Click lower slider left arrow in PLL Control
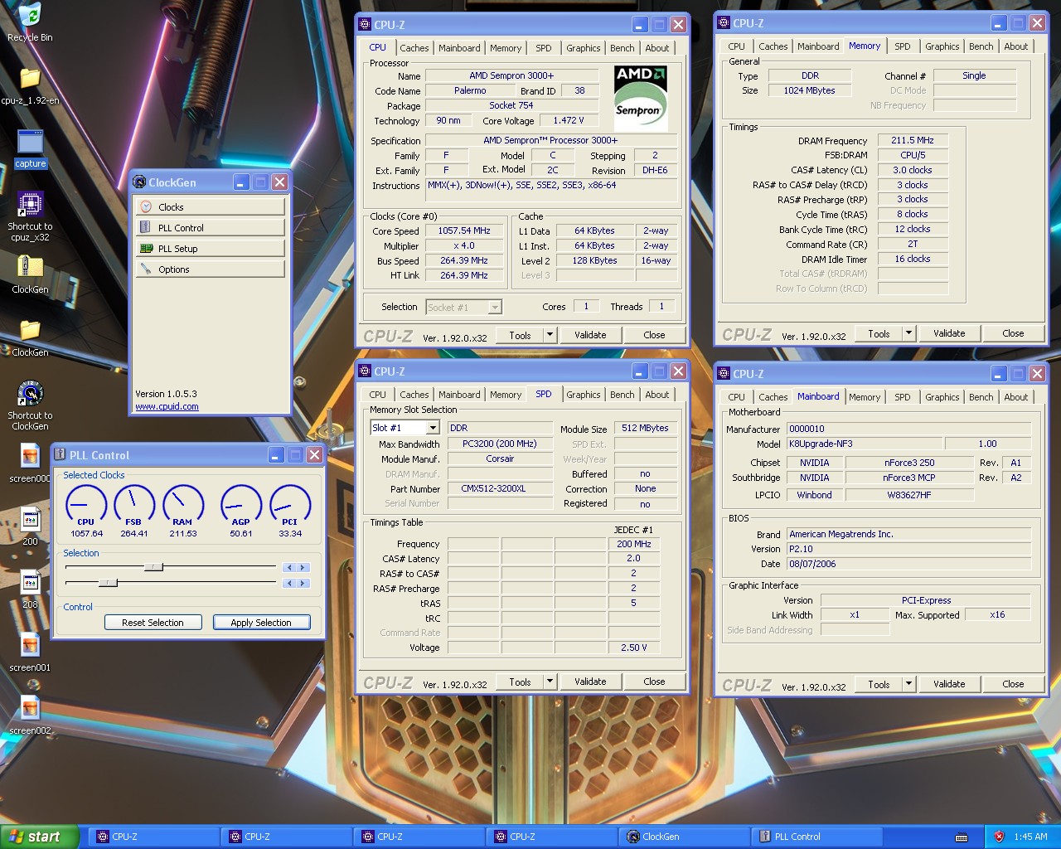The height and width of the screenshot is (849, 1061). (x=289, y=583)
